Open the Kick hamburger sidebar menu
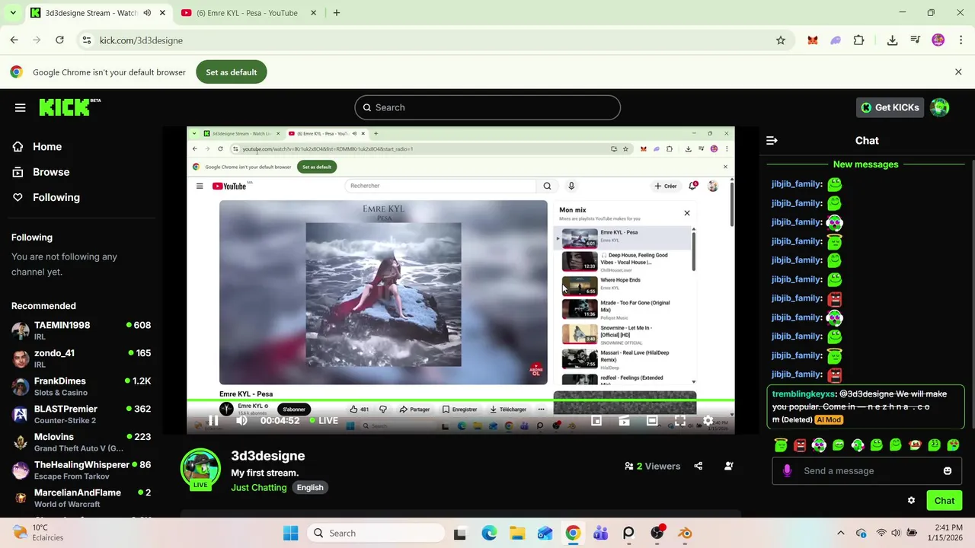The image size is (975, 548). coord(21,107)
